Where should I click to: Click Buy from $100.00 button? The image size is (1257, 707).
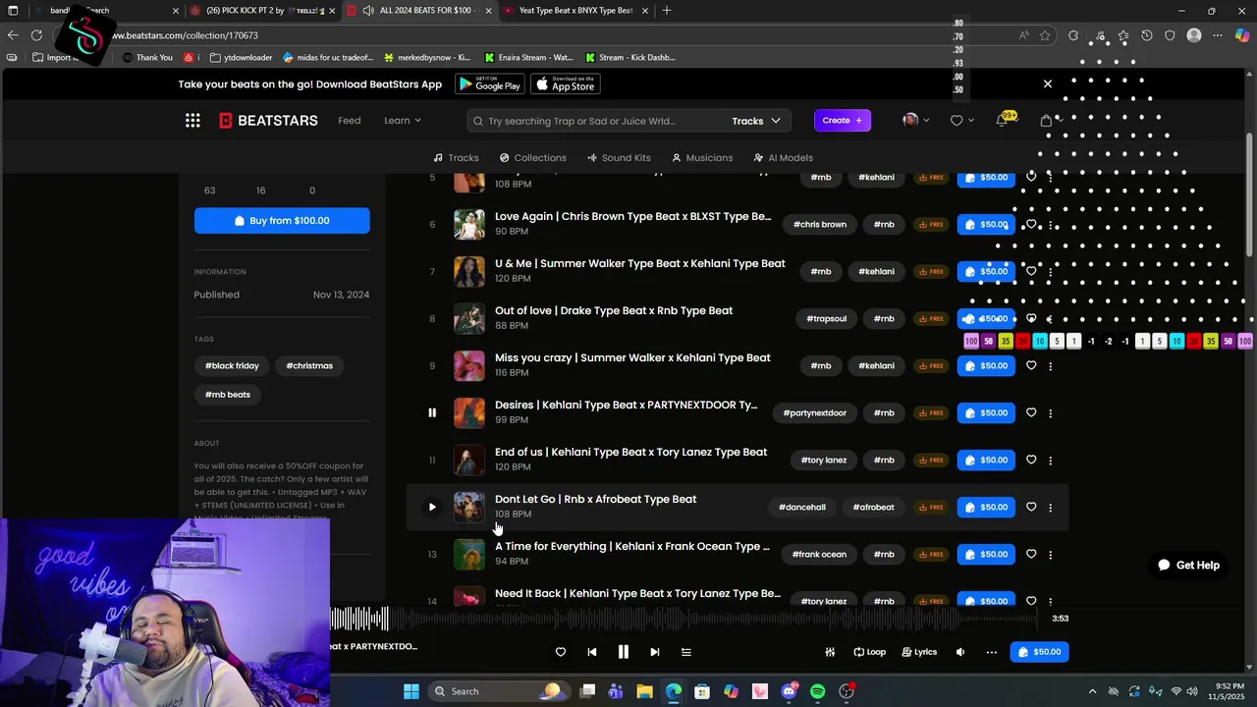pos(282,220)
